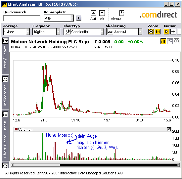
Task: Click the 0,10 price axis label
Action: click(176, 60)
